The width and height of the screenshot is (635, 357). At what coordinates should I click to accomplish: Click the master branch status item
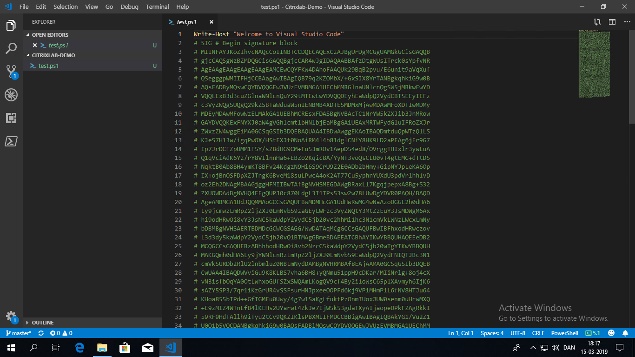pyautogui.click(x=18, y=333)
